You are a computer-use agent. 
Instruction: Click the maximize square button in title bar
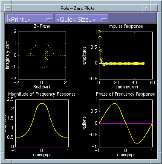point(154,8)
